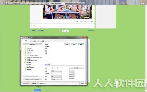Click the blue post submit button
147x92 pixels.
click(x=38, y=90)
